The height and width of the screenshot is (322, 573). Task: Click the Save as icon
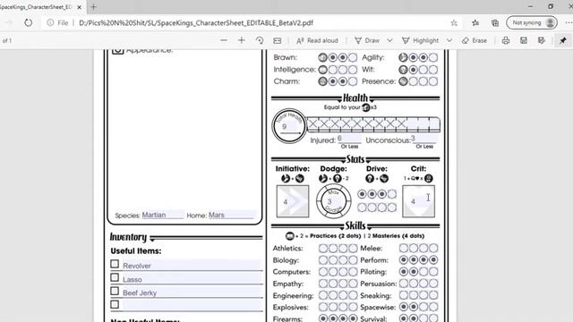[x=542, y=40]
